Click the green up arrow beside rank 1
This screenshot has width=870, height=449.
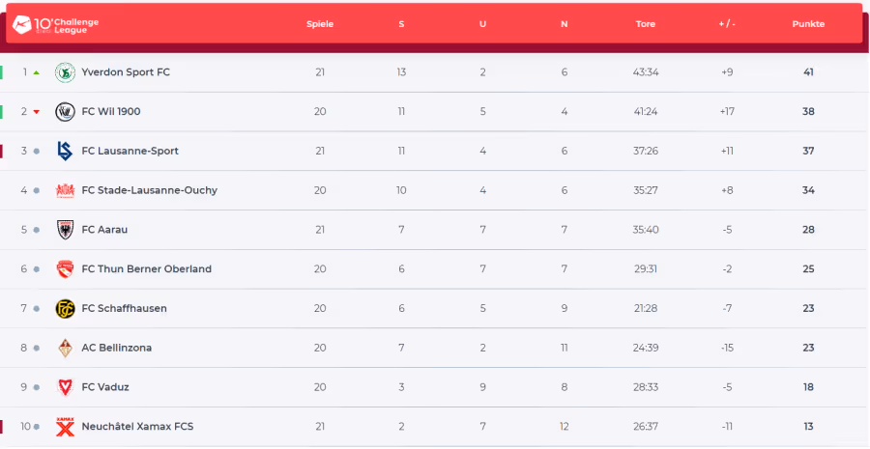click(x=37, y=72)
